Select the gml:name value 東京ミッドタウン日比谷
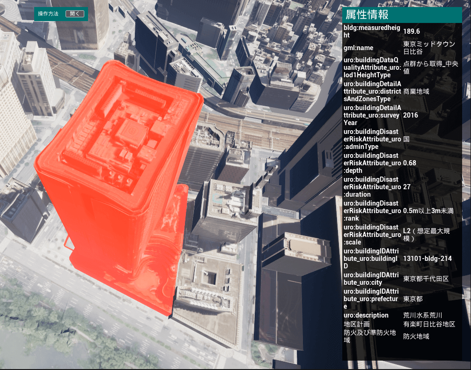The width and height of the screenshot is (471, 370). coord(429,48)
